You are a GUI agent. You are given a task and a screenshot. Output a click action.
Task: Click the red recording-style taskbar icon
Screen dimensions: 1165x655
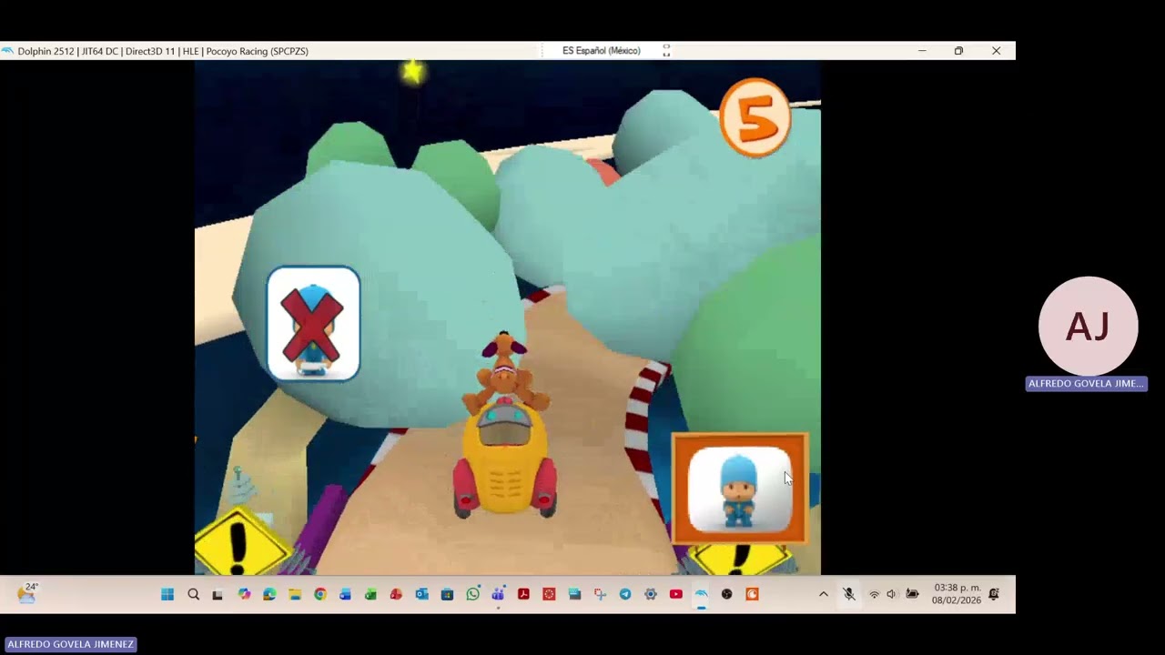549,594
